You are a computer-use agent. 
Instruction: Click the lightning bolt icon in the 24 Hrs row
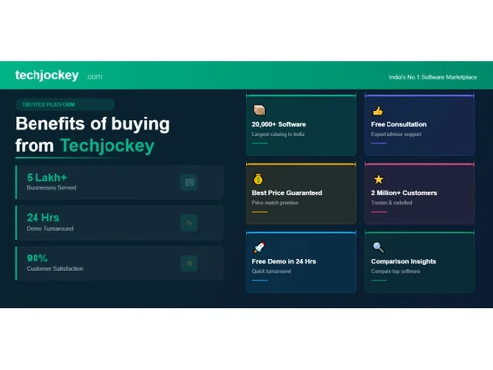click(x=189, y=223)
